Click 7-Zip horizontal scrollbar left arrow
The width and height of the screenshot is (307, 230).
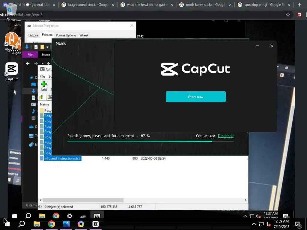(40, 200)
